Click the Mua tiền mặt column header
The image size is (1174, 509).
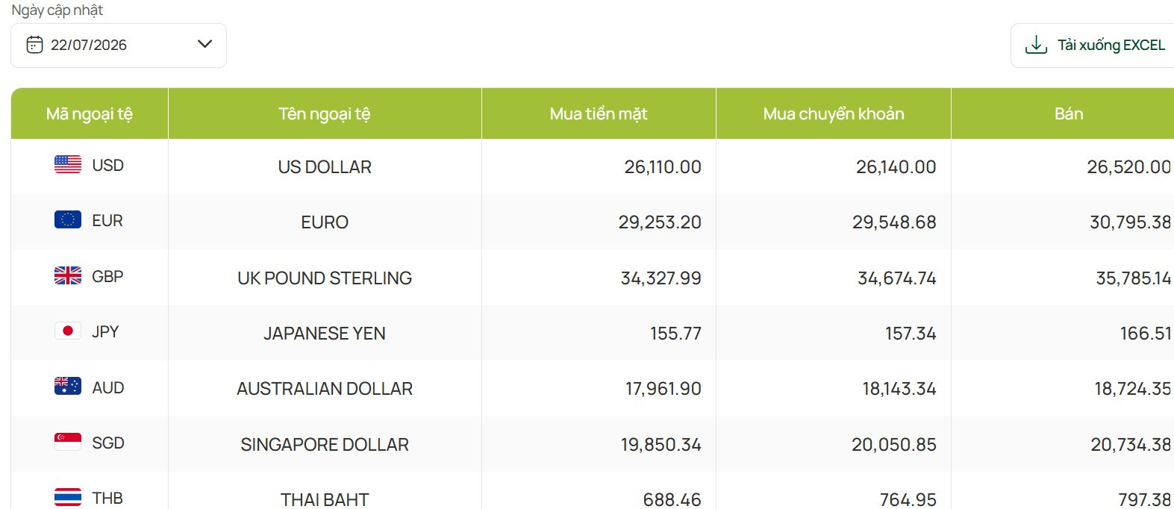pyautogui.click(x=599, y=113)
